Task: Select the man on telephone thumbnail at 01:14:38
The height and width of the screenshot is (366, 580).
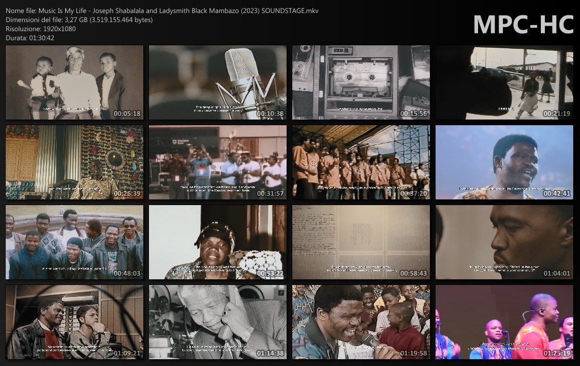Action: (217, 322)
